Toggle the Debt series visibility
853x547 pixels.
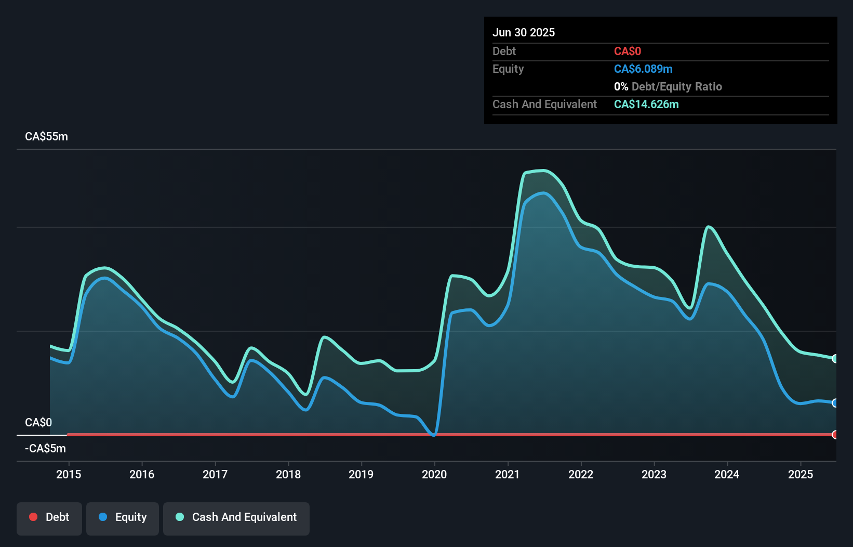click(49, 518)
